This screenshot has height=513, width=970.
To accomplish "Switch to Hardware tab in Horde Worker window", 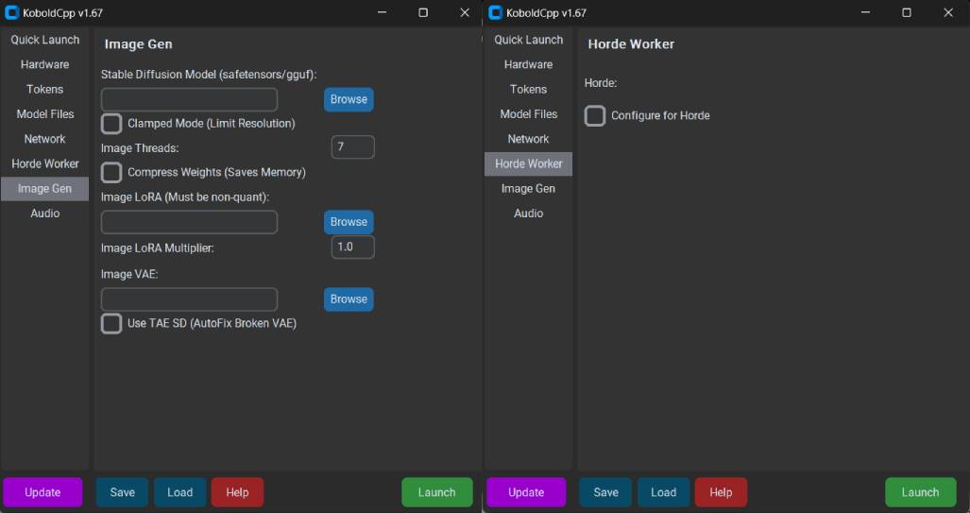I will click(x=528, y=64).
